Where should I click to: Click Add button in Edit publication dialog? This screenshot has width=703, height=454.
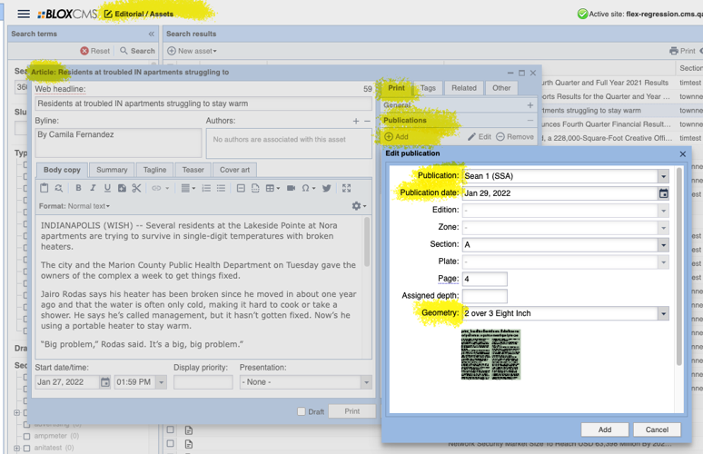coord(604,429)
